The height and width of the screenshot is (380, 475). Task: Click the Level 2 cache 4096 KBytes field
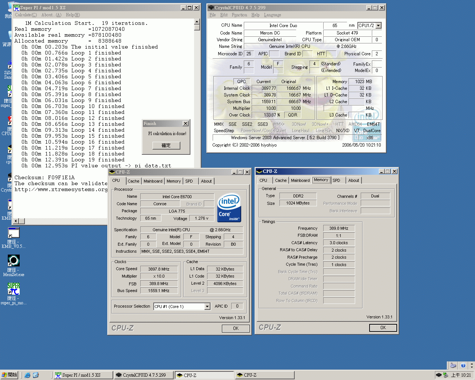pyautogui.click(x=225, y=284)
